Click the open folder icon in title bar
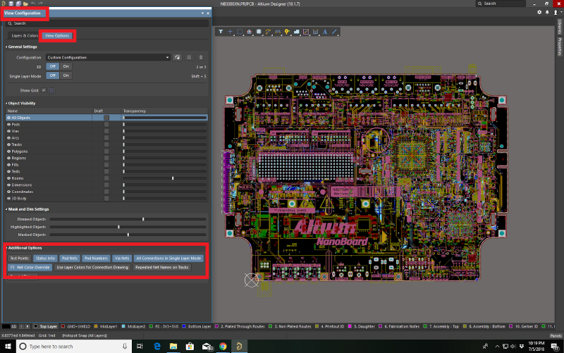The height and width of the screenshot is (353, 564). click(26, 4)
